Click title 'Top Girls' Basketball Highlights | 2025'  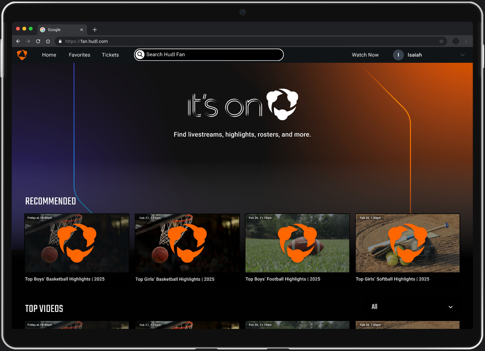(x=175, y=279)
